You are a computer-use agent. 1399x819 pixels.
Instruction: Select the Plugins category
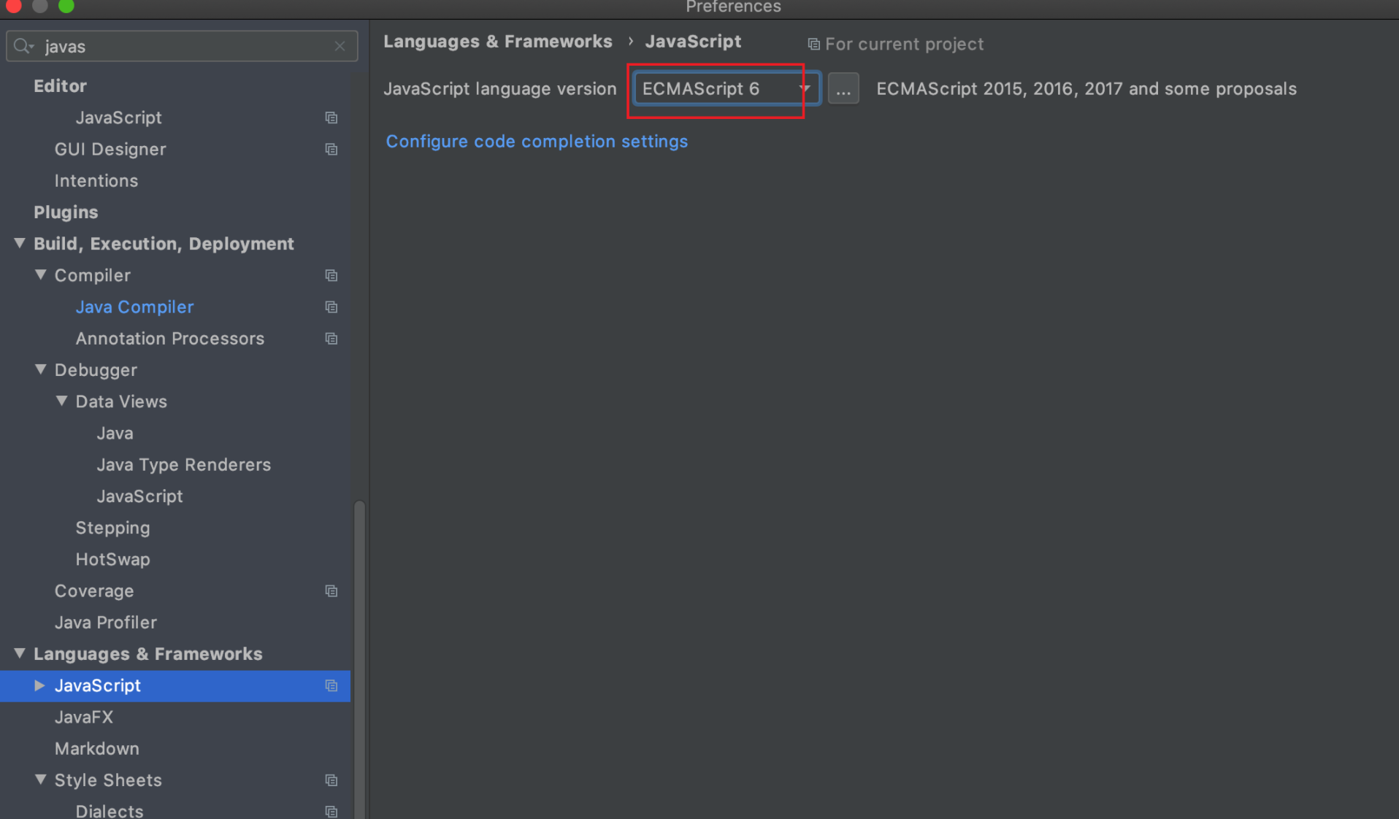click(x=66, y=212)
